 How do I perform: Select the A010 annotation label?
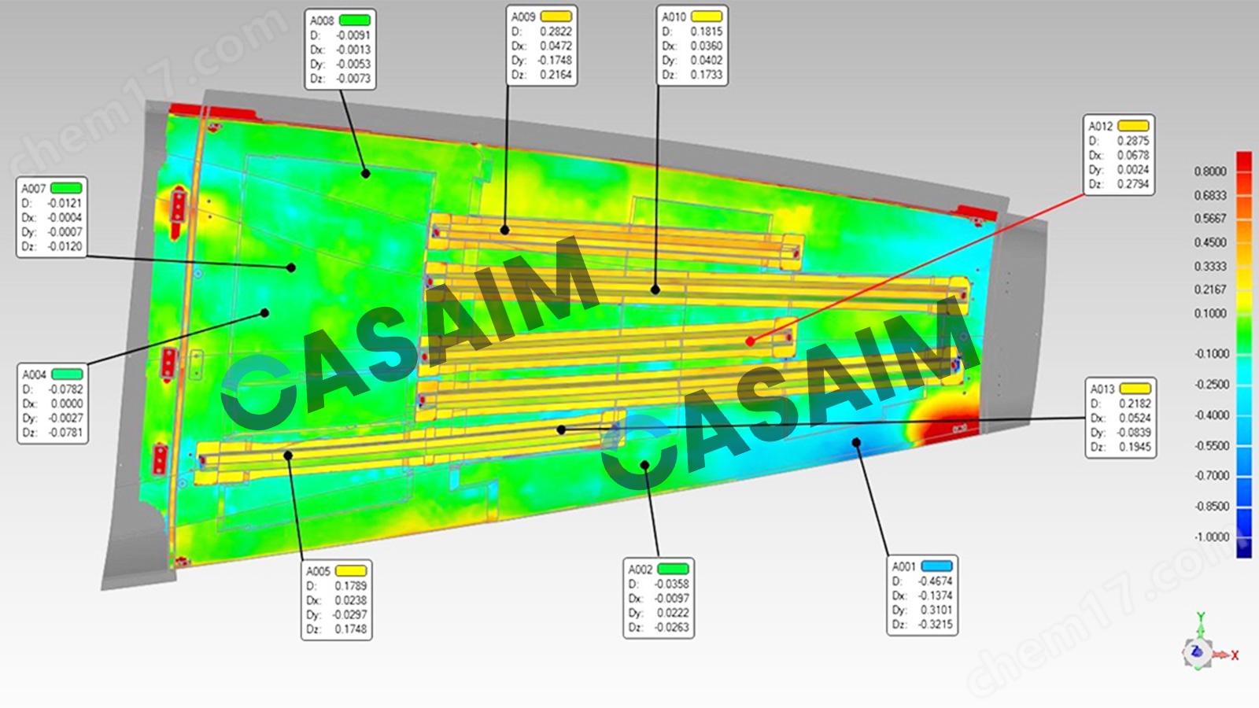click(674, 17)
